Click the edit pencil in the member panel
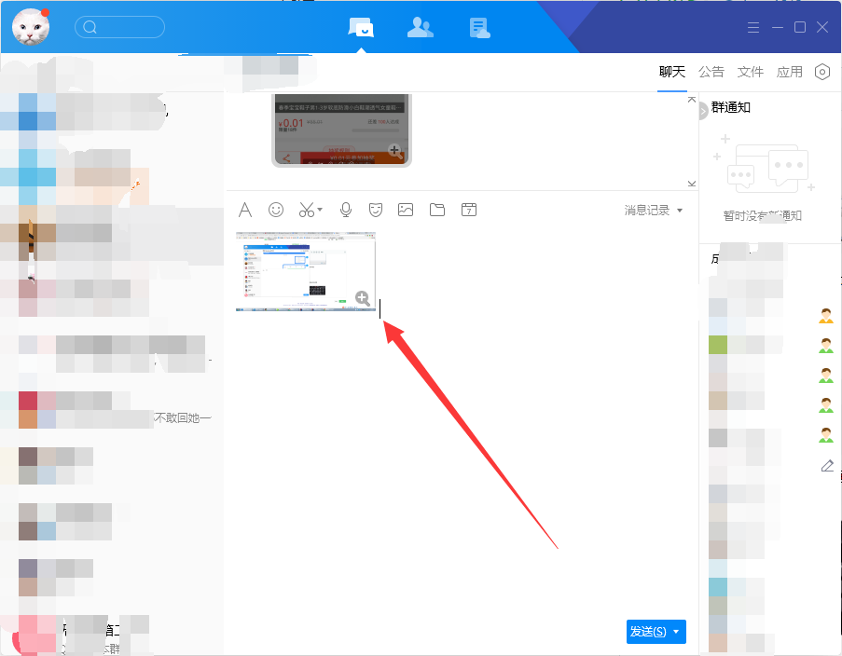Screen dimensions: 842x656 click(x=826, y=465)
